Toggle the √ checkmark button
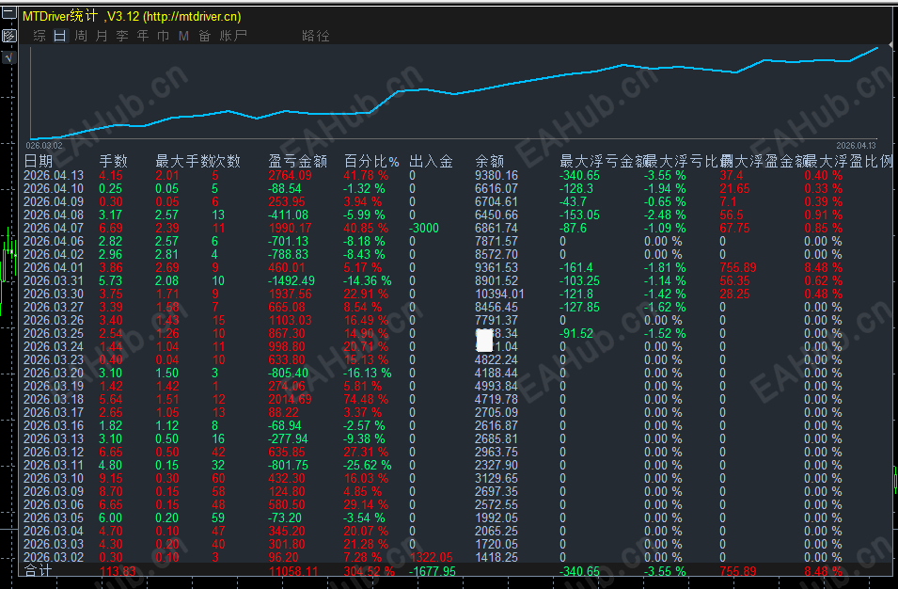Image resolution: width=898 pixels, height=589 pixels. coord(8,57)
